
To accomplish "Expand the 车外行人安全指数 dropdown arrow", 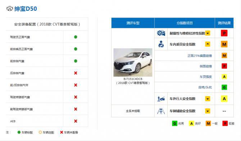I will (208, 99).
